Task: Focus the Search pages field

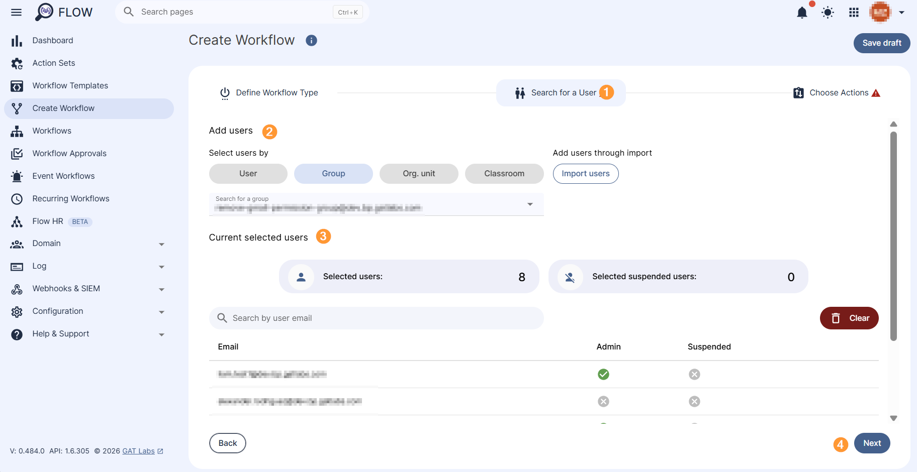Action: click(x=242, y=12)
